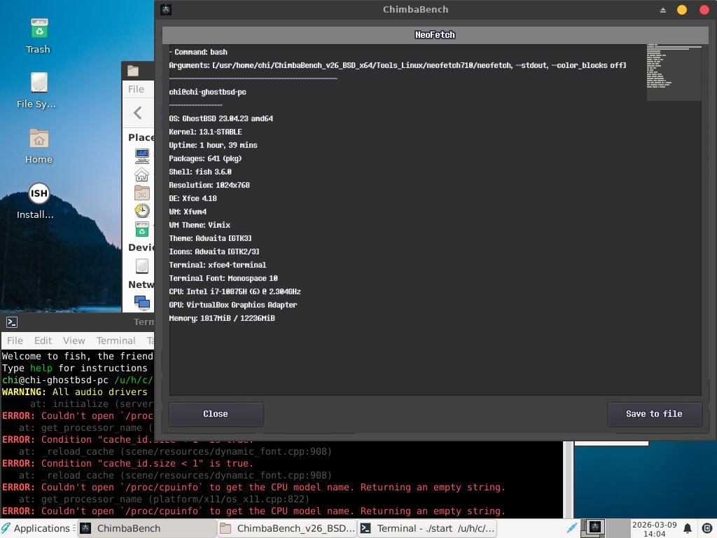
Task: Open the File System desktop icon
Action: click(37, 90)
